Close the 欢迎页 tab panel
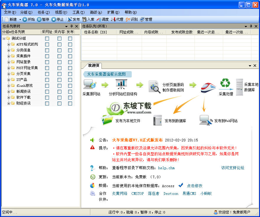 (255, 66)
